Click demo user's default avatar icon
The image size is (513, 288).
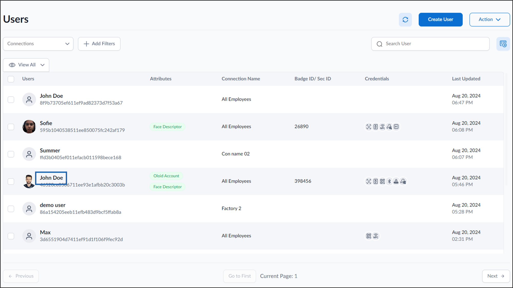pyautogui.click(x=29, y=209)
